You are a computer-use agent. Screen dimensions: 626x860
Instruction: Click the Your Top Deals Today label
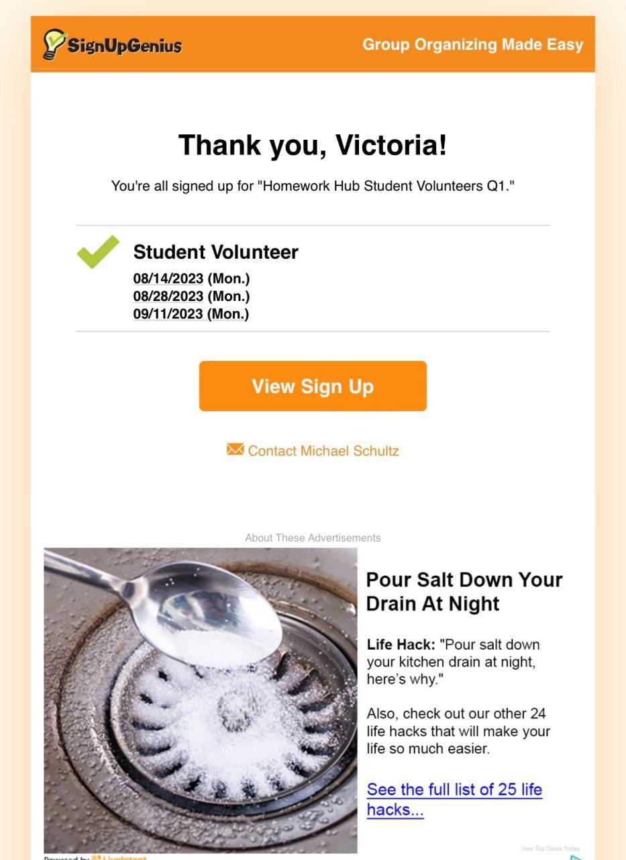tap(550, 849)
